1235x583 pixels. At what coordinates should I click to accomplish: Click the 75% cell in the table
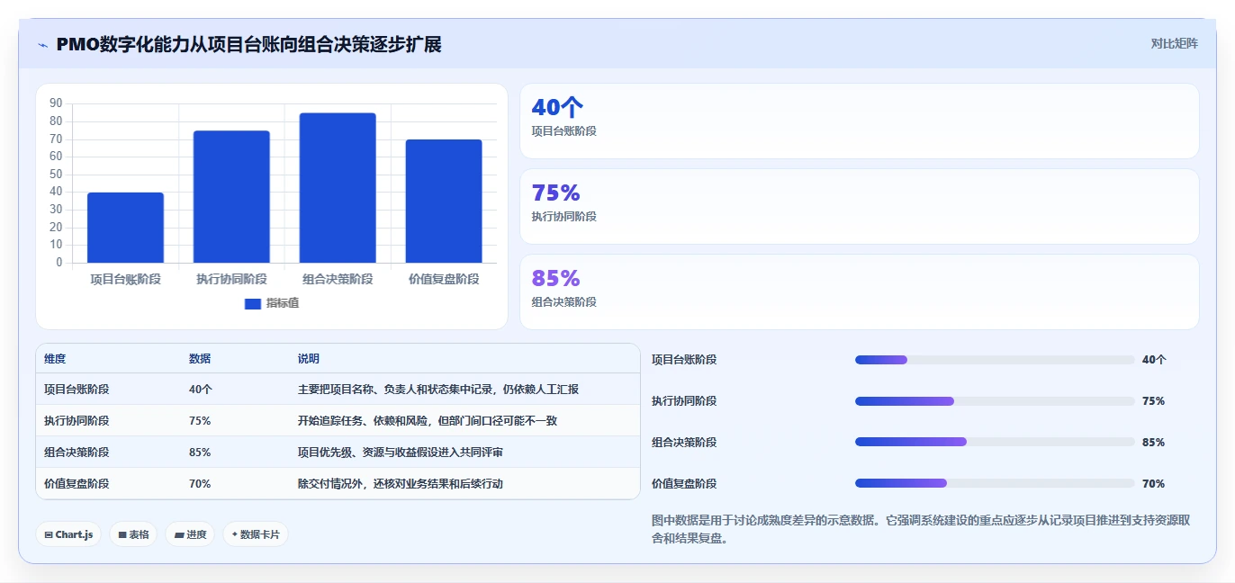coord(200,421)
